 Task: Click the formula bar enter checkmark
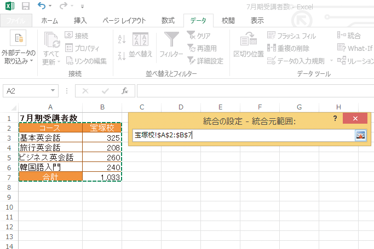(x=105, y=91)
